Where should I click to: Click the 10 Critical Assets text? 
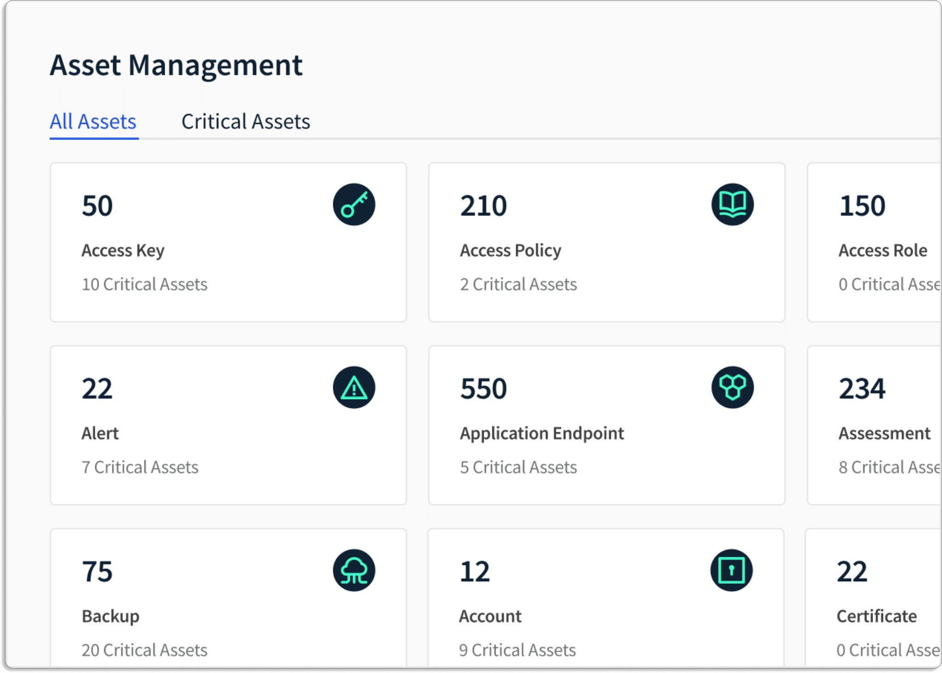[x=144, y=284]
